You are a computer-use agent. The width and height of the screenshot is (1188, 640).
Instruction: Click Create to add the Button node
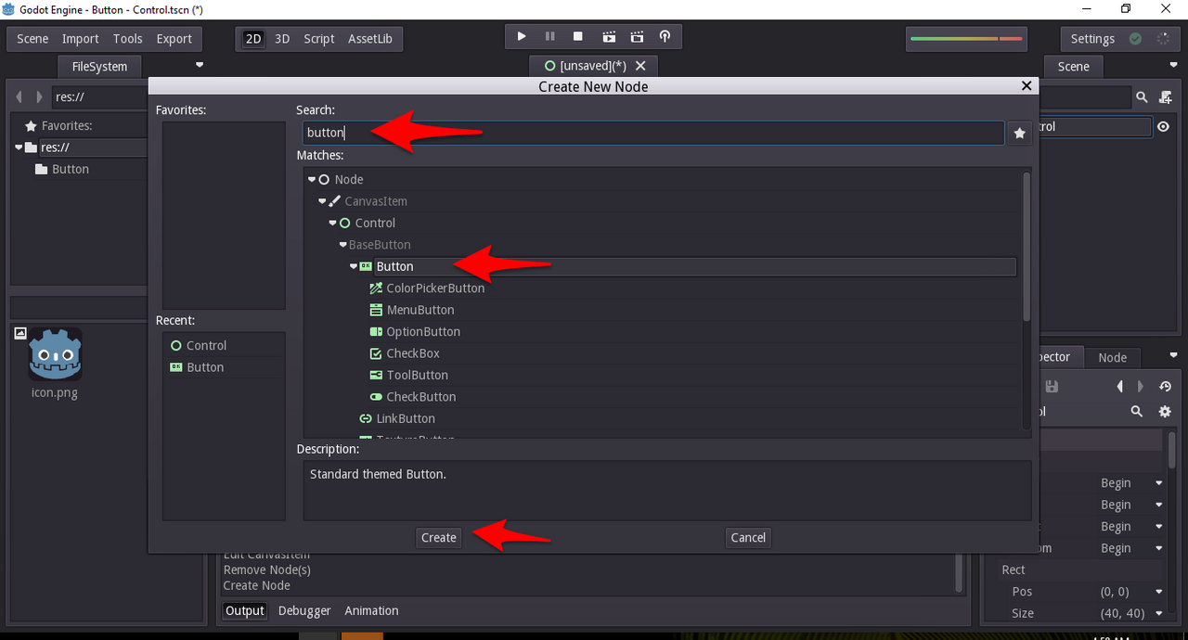(x=437, y=537)
